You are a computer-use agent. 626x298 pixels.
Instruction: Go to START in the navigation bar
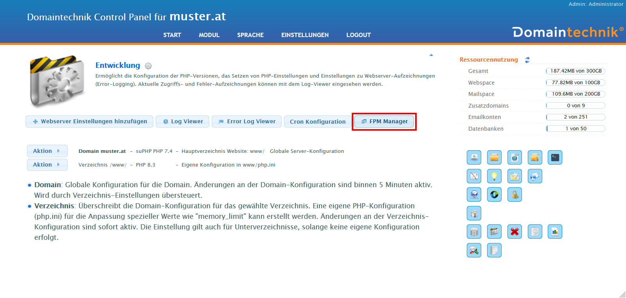coord(172,35)
